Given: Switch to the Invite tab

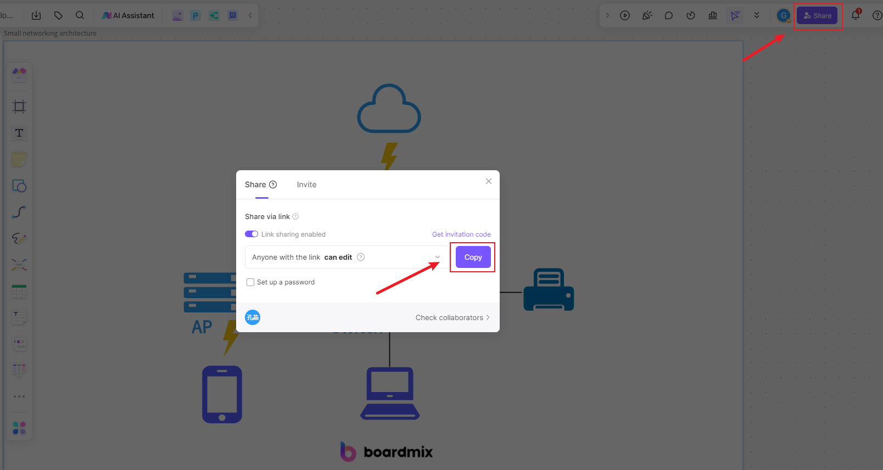Looking at the screenshot, I should coord(306,184).
